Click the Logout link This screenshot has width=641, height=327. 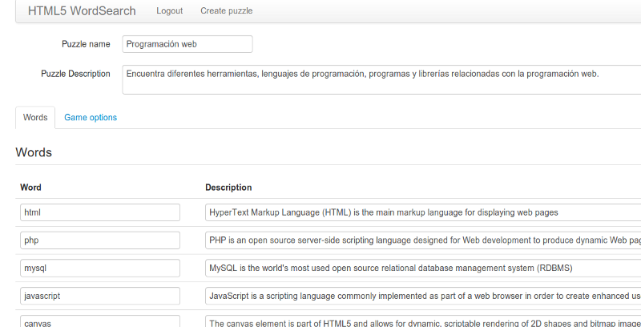(x=169, y=11)
